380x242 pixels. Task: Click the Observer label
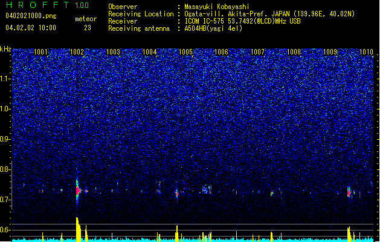tap(123, 7)
